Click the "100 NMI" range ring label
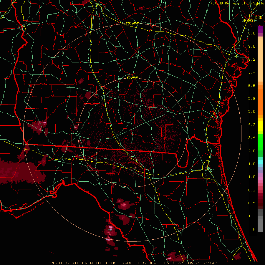 coord(132,23)
